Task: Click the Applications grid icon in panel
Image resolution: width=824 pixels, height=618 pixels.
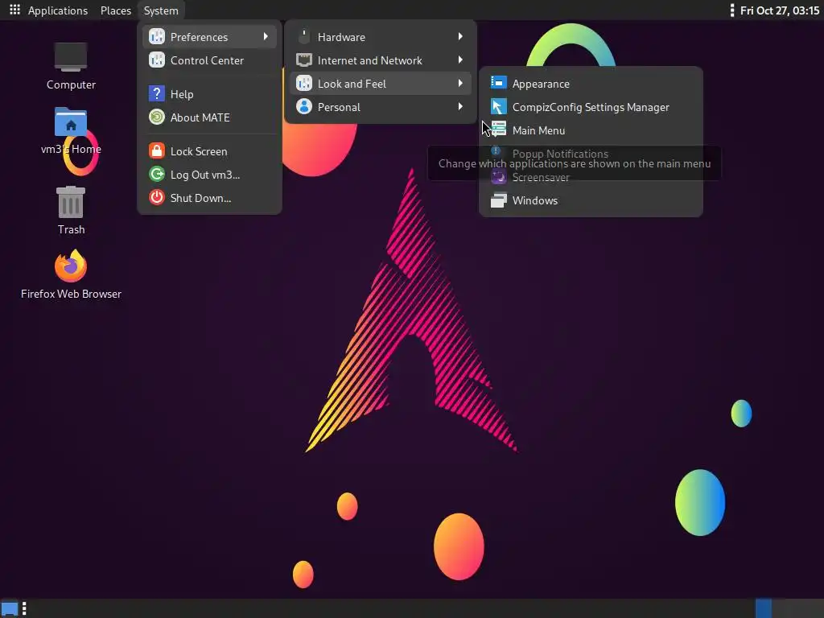Action: (x=14, y=10)
